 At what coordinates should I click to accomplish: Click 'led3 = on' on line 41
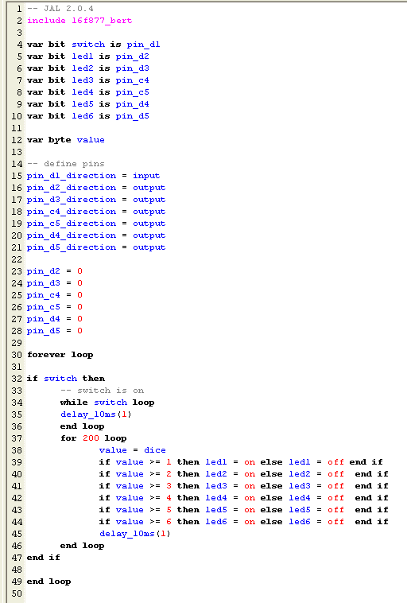pyautogui.click(x=231, y=486)
